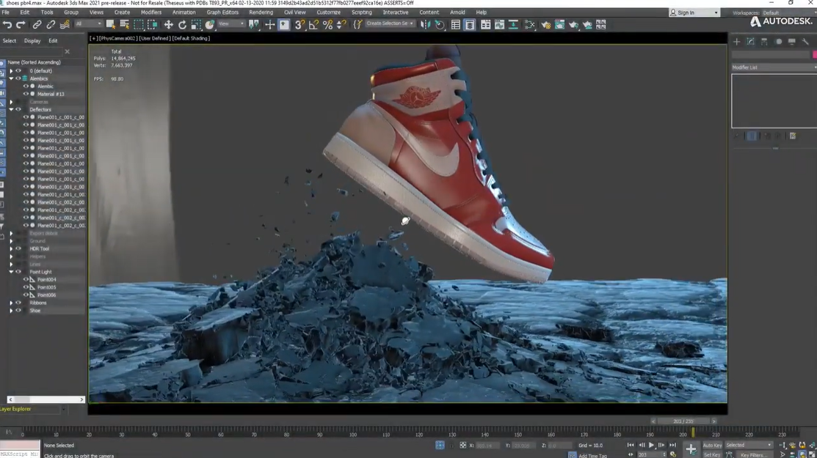
Task: Expand the Ribbons layer
Action: pyautogui.click(x=11, y=303)
